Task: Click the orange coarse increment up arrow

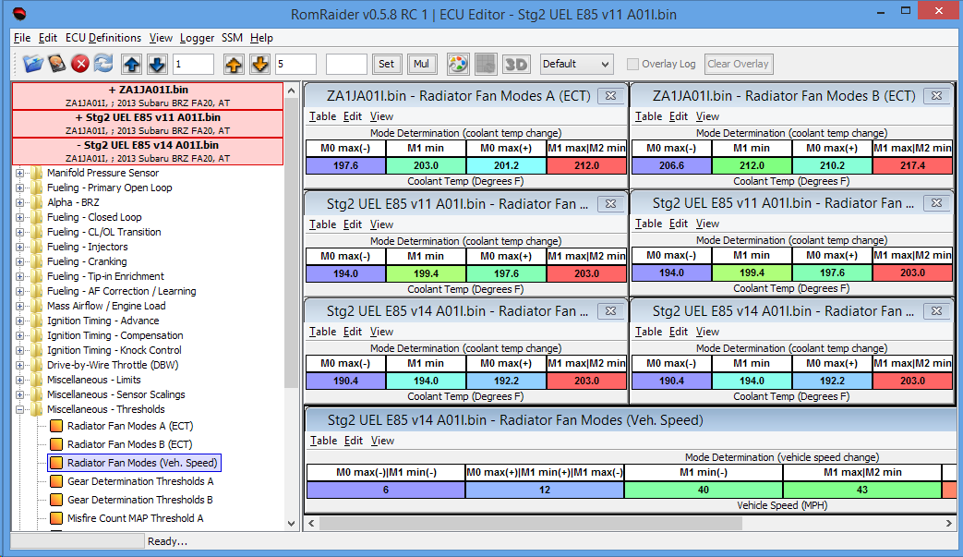Action: coord(235,64)
